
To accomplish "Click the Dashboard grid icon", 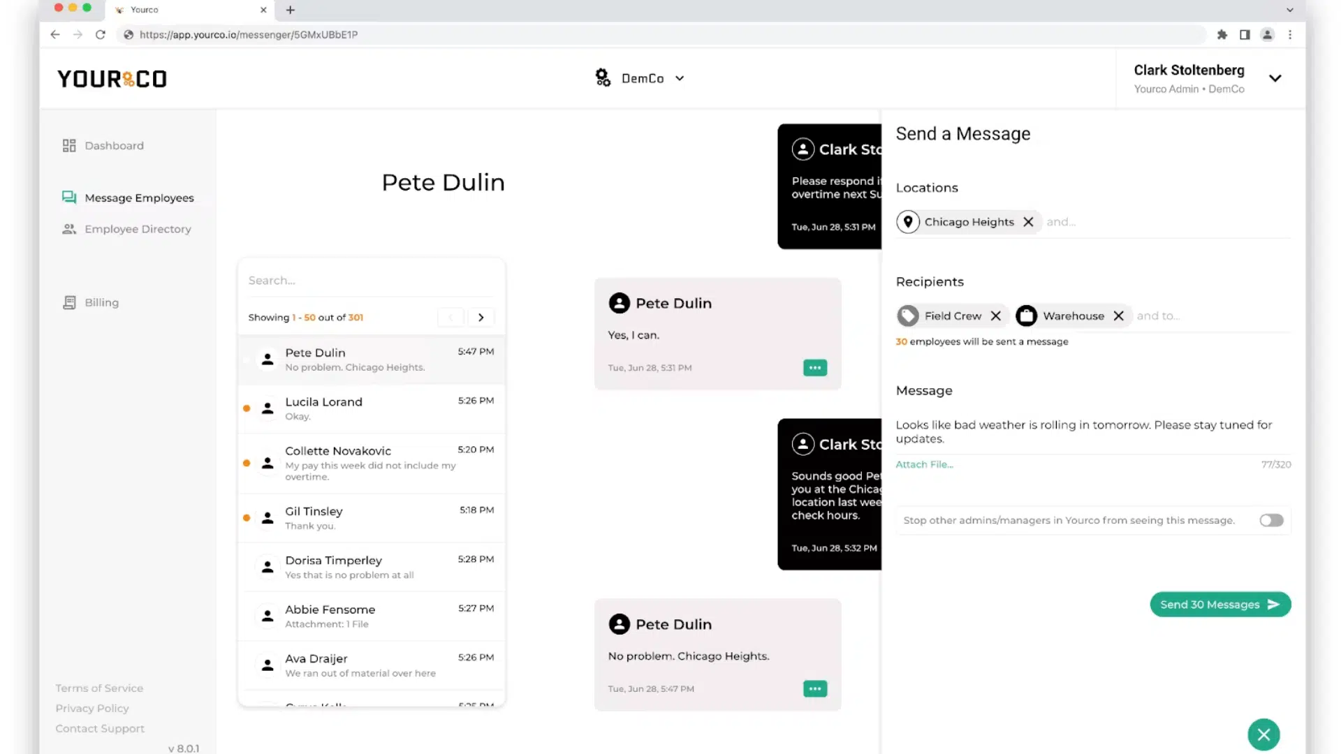I will click(x=69, y=145).
